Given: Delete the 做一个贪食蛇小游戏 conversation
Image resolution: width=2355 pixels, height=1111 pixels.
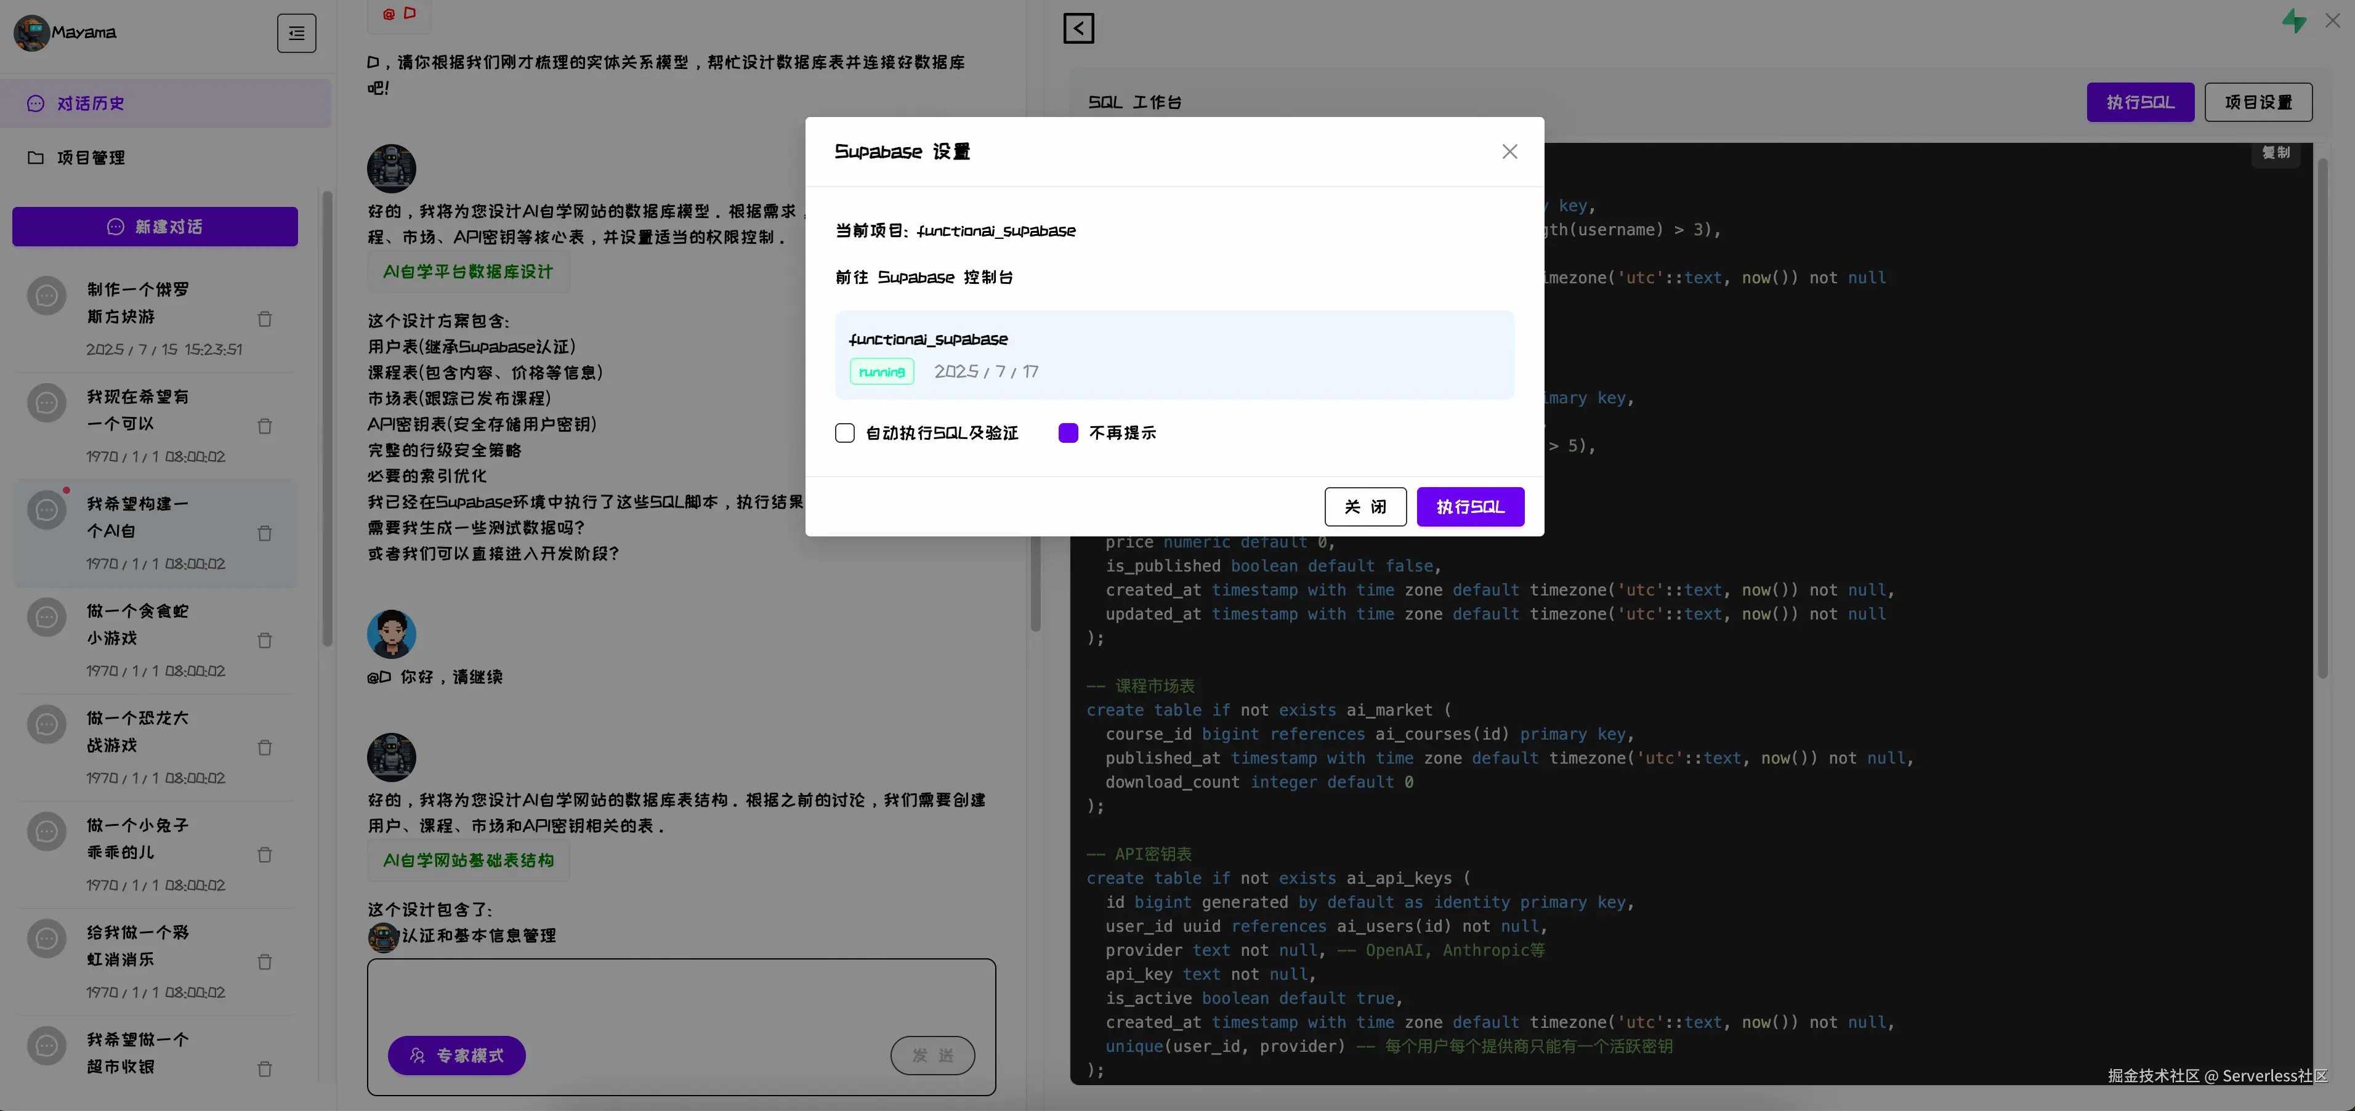Looking at the screenshot, I should (x=264, y=640).
